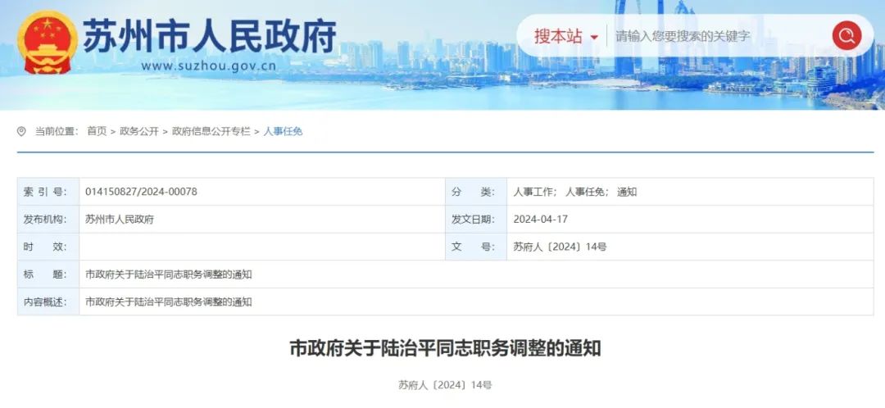Viewport: 885px width, 408px height.
Task: Click the 文号 label cell
Action: (476, 247)
